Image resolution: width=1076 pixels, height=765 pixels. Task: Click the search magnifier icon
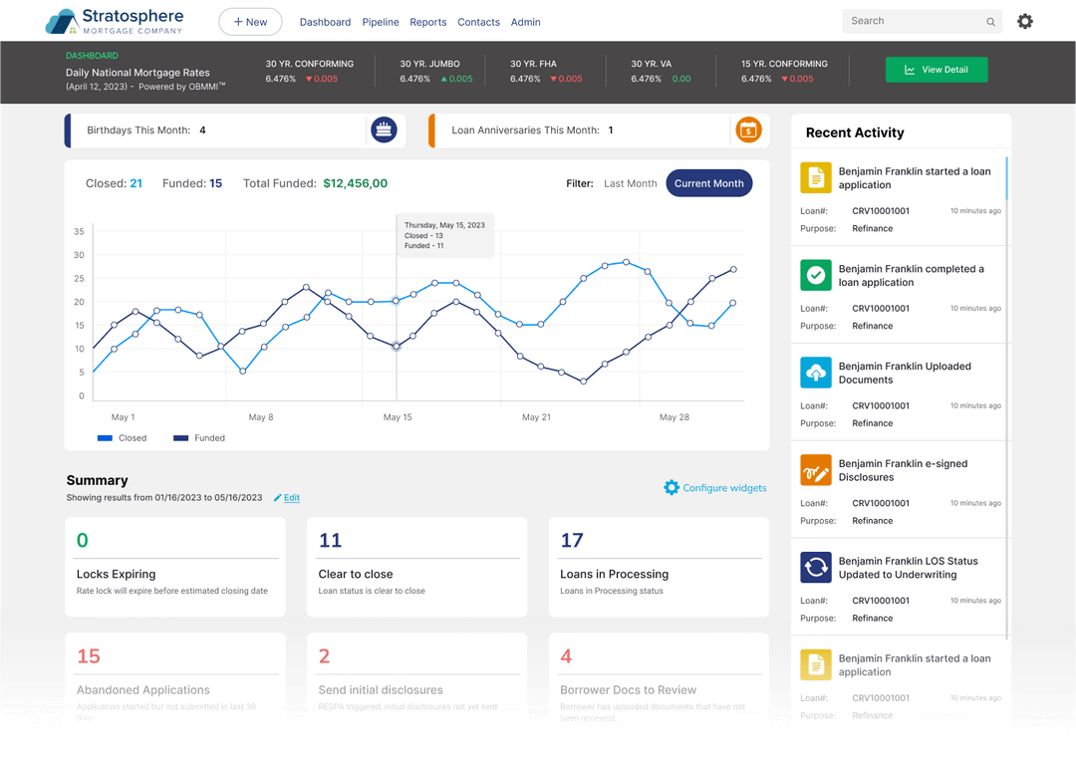[990, 21]
